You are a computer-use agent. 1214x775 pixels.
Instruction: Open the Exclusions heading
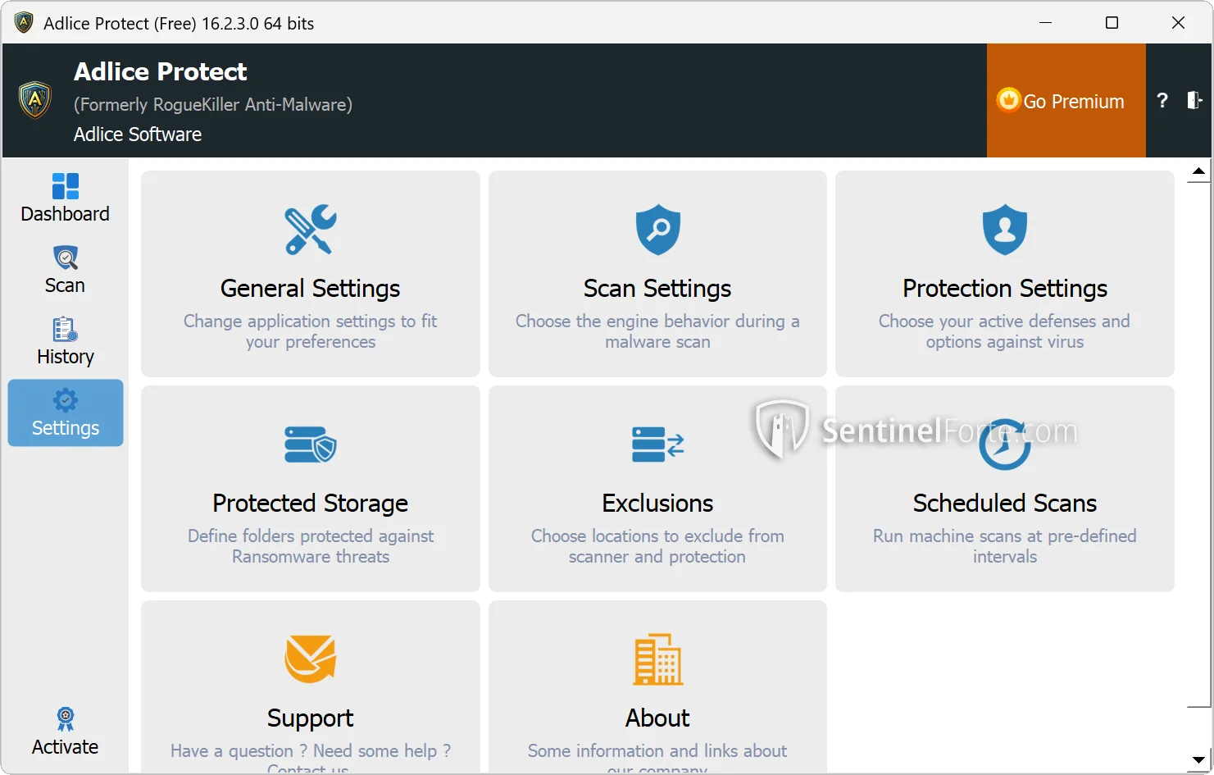pos(657,504)
